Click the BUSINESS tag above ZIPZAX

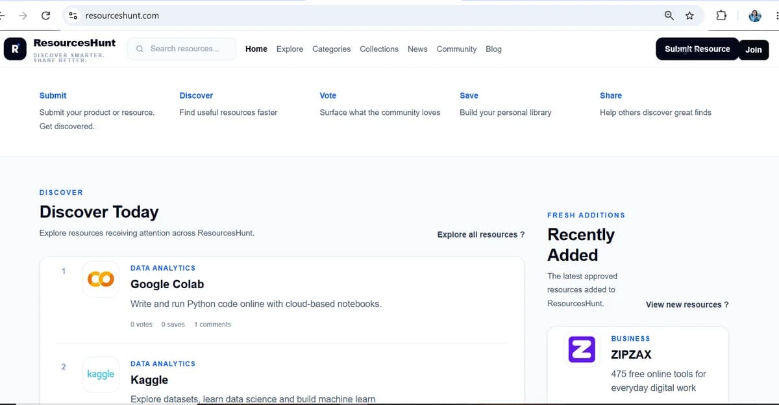tap(630, 339)
